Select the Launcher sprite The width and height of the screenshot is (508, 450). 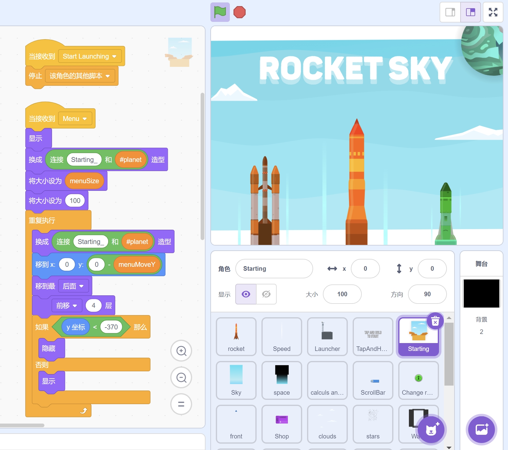[x=327, y=337]
